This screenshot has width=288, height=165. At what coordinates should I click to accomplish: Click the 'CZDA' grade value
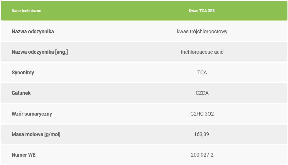coord(202,93)
